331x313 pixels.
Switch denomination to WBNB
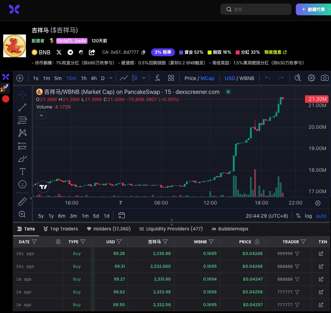click(247, 78)
